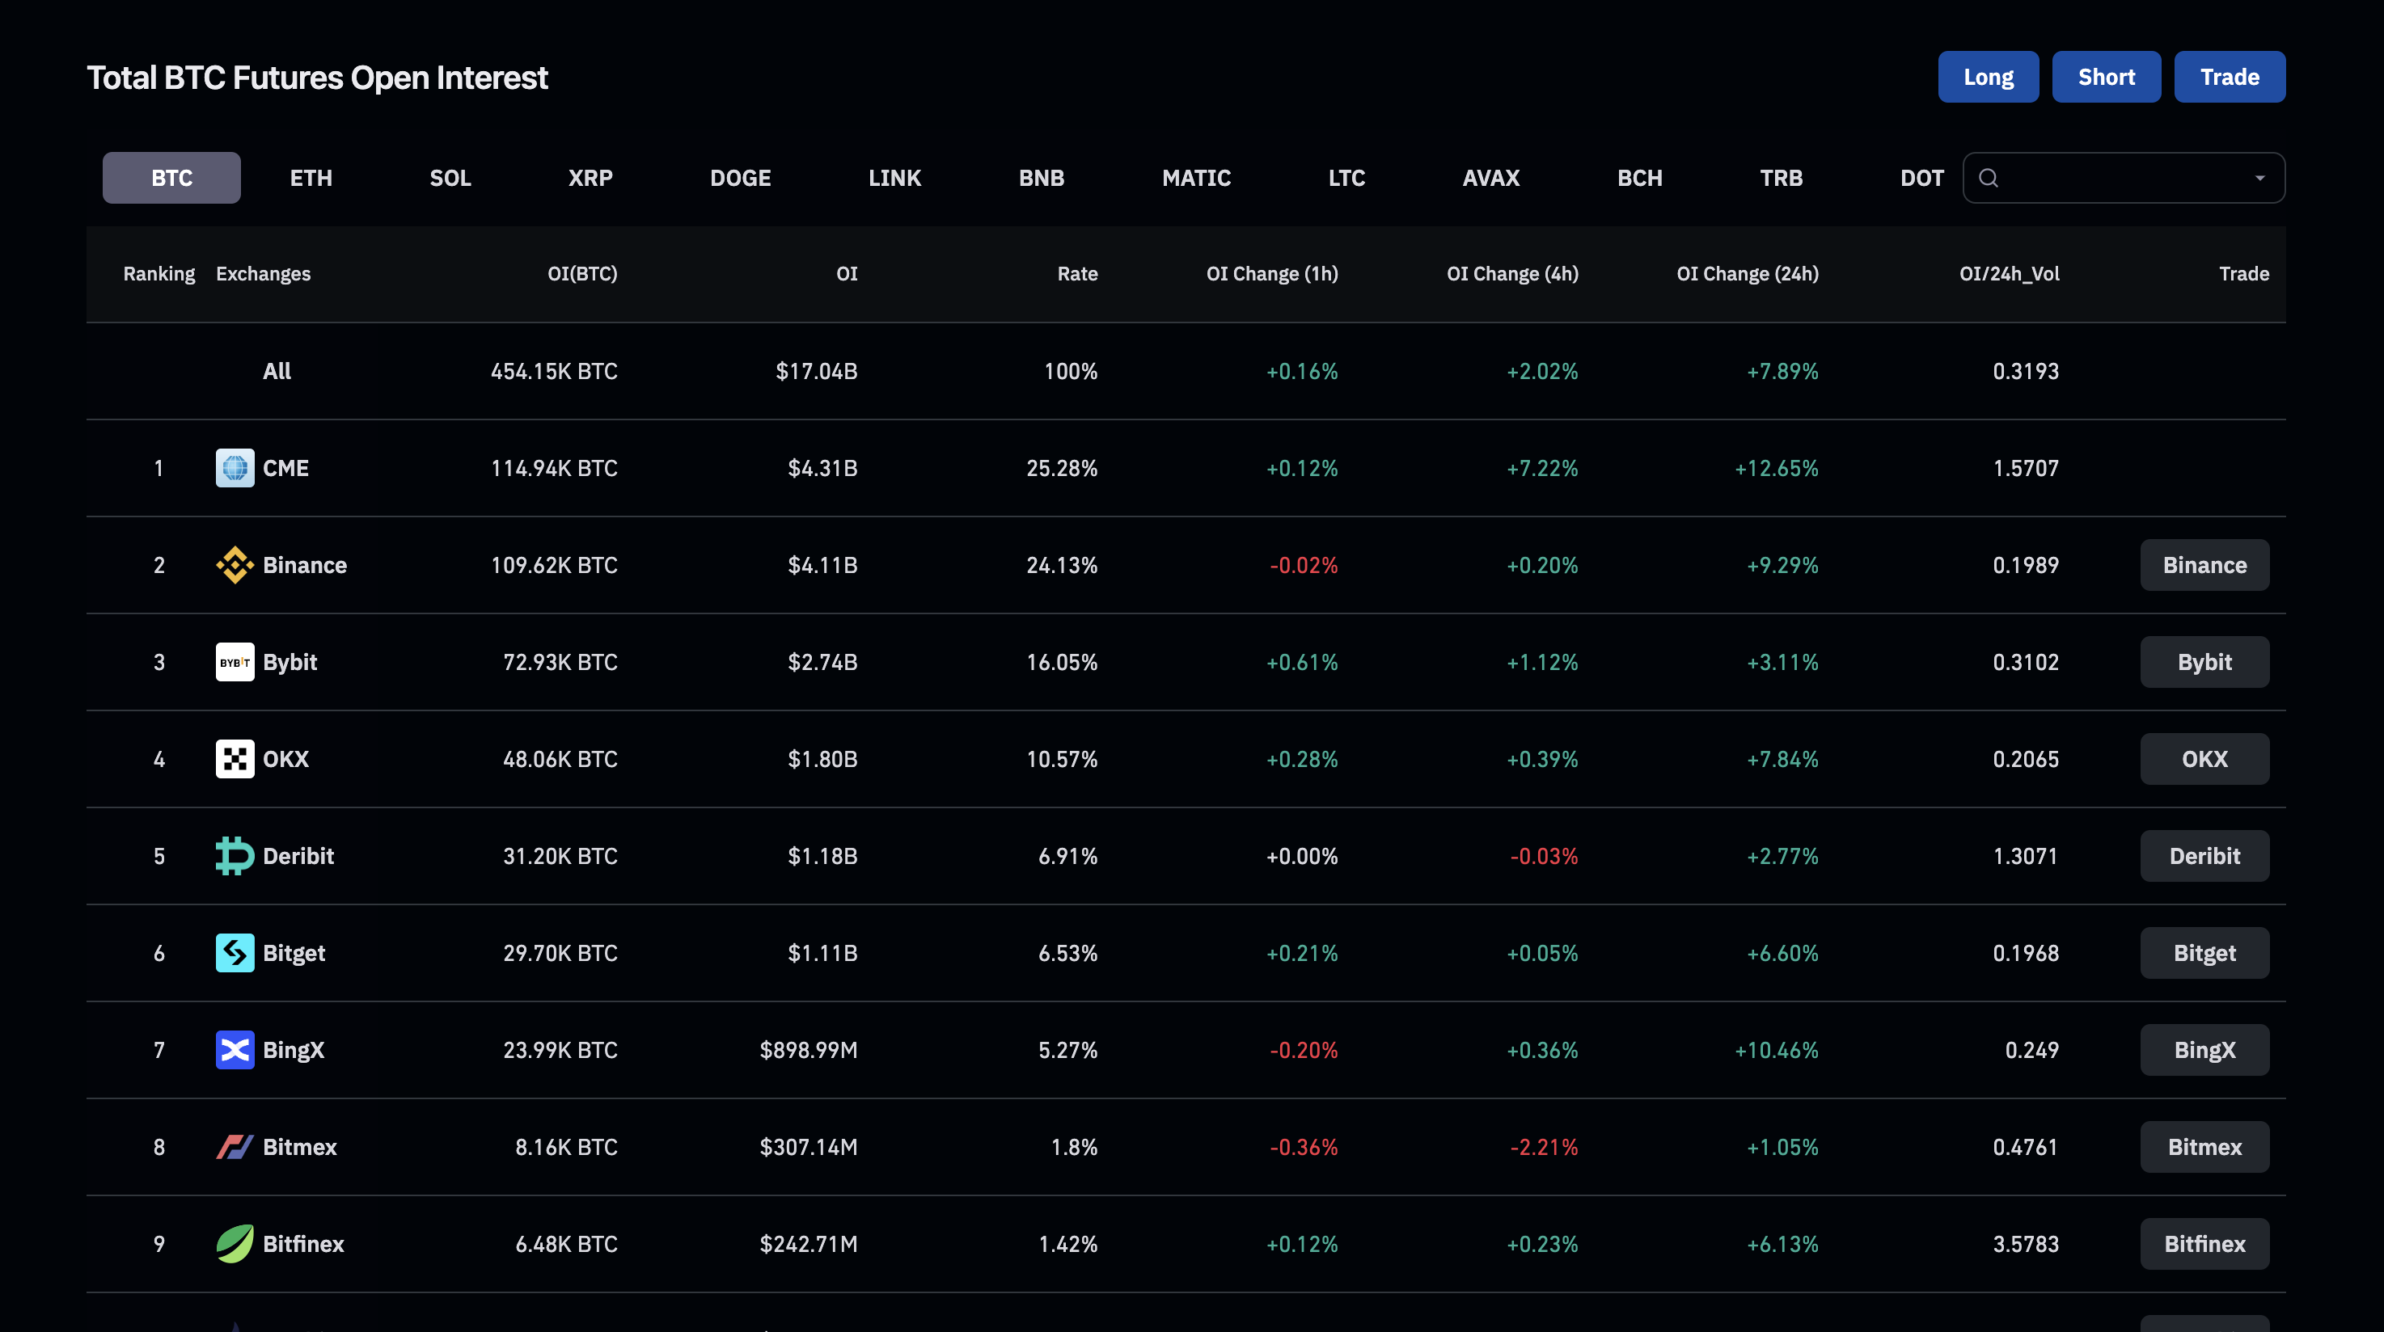
Task: Click the Bitmex trade button
Action: 2204,1146
